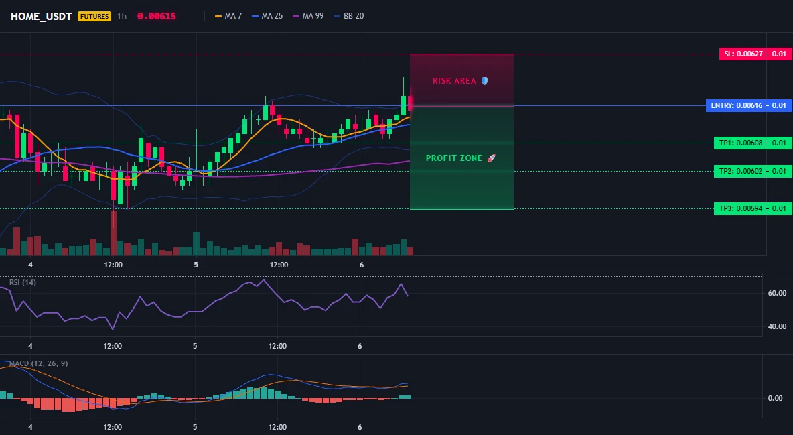Click the PROFIT ZONE label text
This screenshot has width=793, height=435.
454,158
